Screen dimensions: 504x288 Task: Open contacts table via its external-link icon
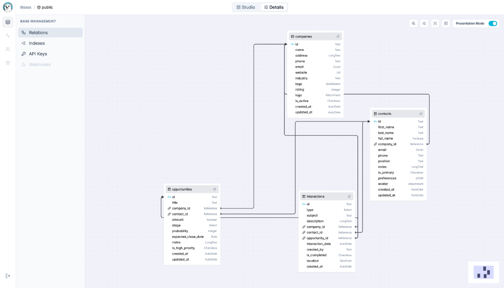pyautogui.click(x=421, y=114)
